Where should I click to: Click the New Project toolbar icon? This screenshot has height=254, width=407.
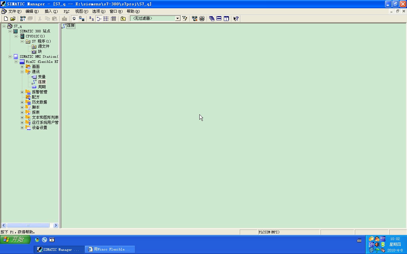[6, 19]
